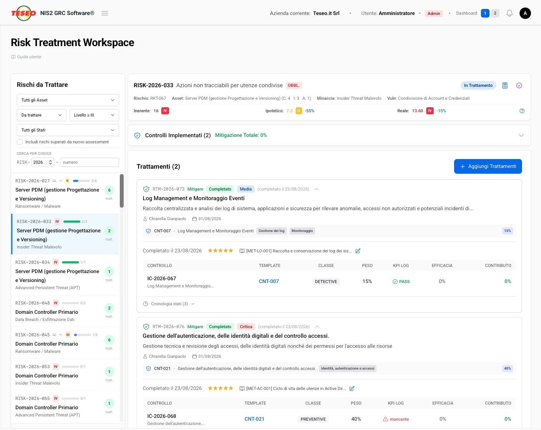Click the Gestione dei log tag
This screenshot has width=541, height=430.
[271, 231]
